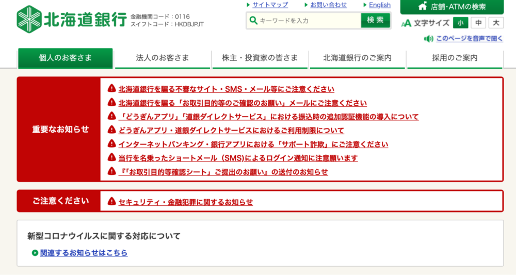Viewport: 516px width, 275px height.
Task: Click このページを音声で聞く link
Action: [x=470, y=39]
